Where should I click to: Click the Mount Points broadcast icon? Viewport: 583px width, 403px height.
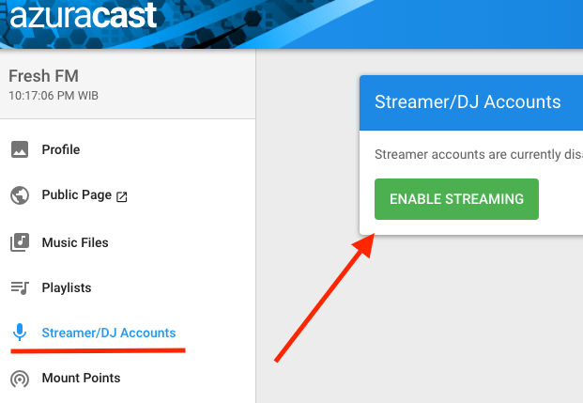click(x=20, y=379)
